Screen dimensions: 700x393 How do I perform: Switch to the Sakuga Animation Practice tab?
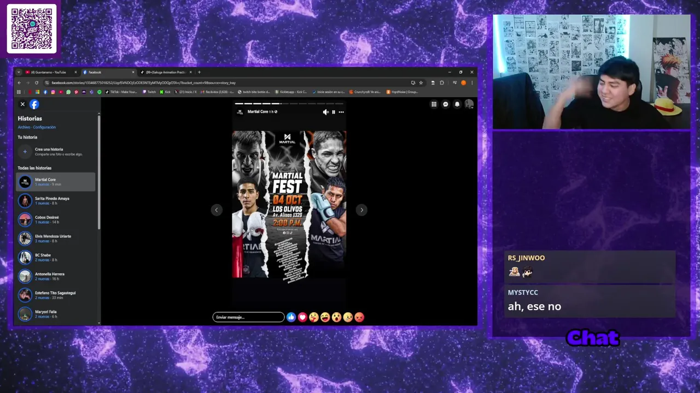click(x=165, y=72)
